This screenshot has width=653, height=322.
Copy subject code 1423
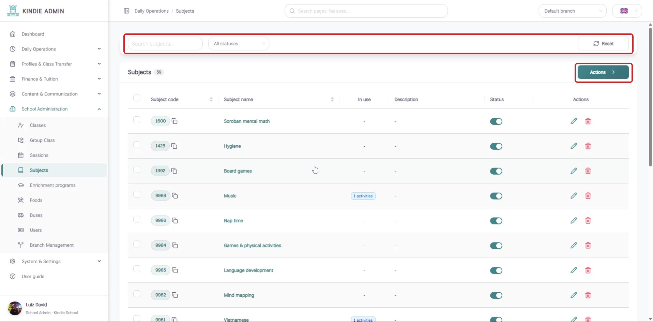(x=174, y=146)
